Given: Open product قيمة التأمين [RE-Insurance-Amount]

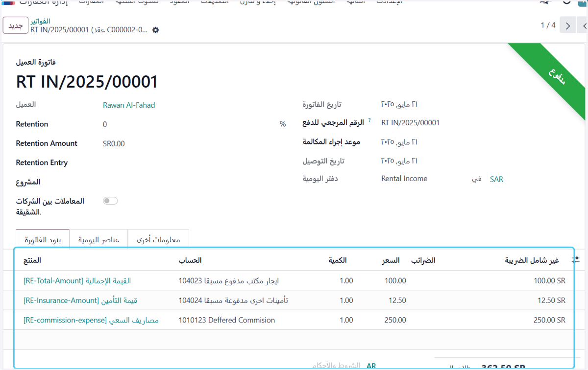Looking at the screenshot, I should 80,301.
